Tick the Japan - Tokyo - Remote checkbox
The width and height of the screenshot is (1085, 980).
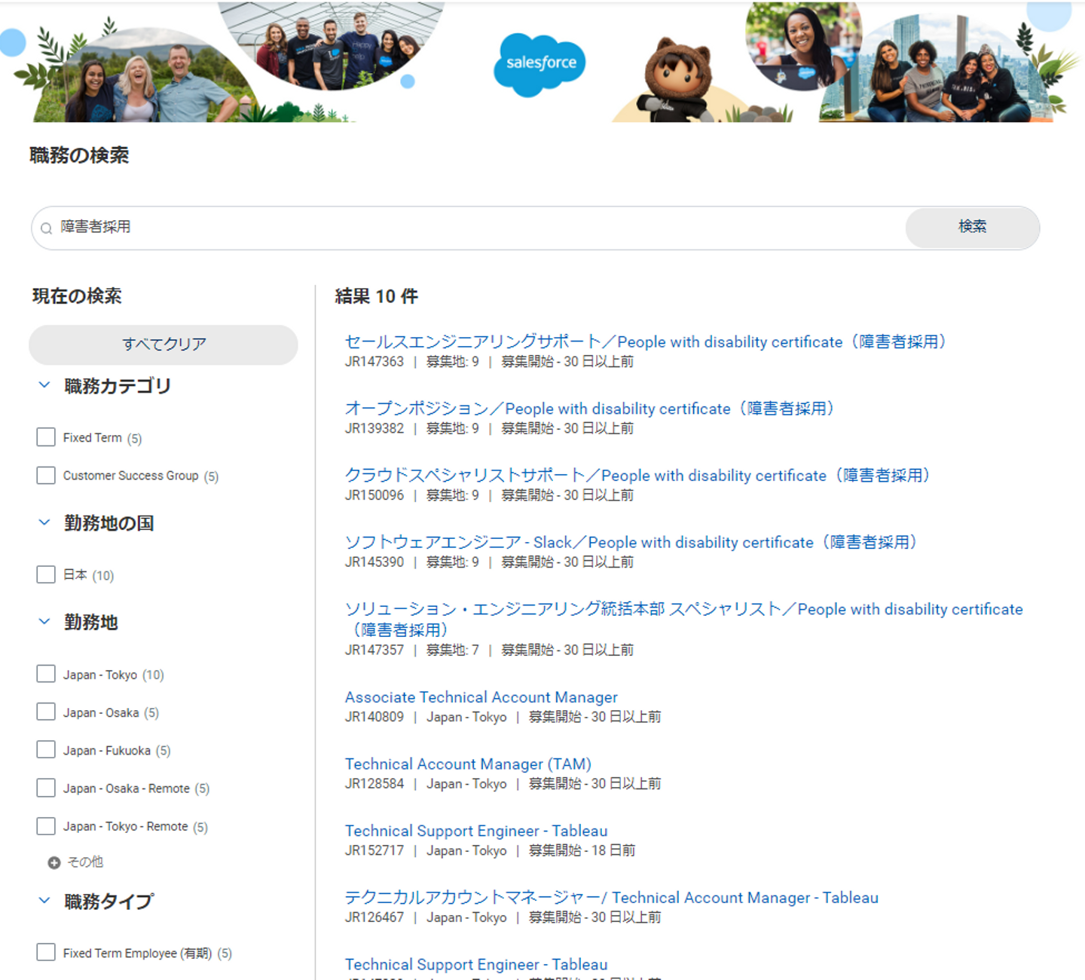point(46,825)
